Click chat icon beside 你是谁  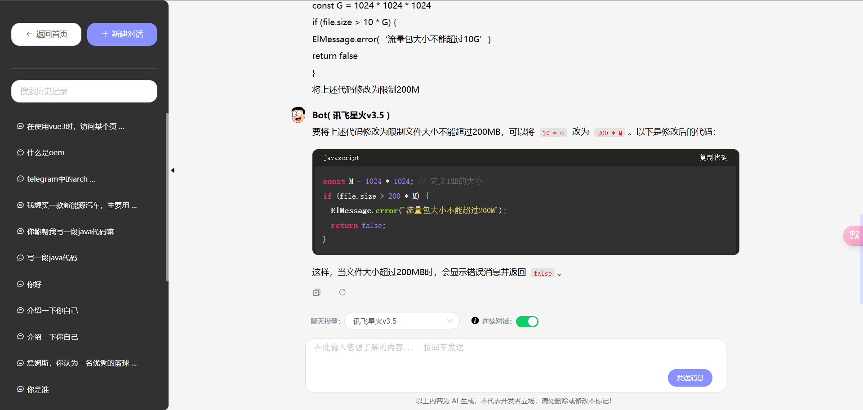pos(20,389)
